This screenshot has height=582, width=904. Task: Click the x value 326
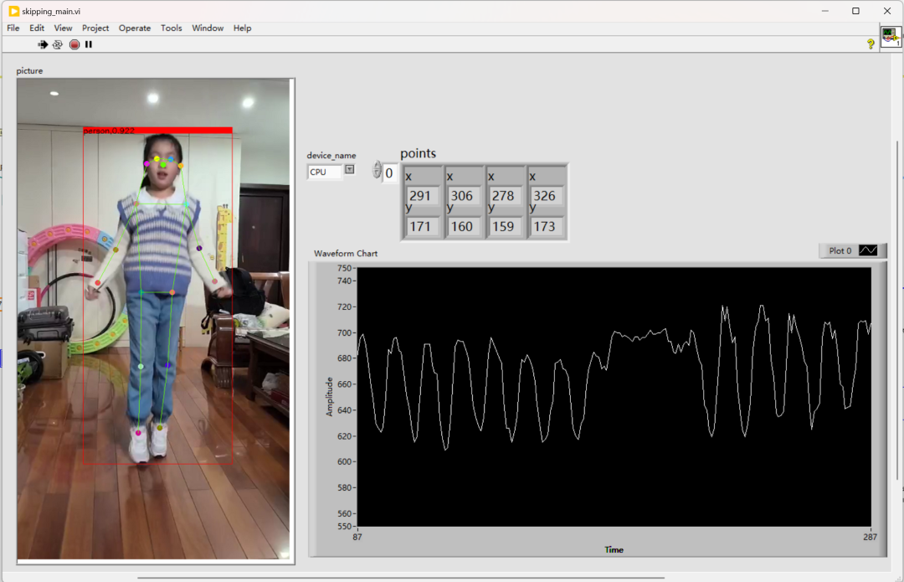[x=547, y=196]
